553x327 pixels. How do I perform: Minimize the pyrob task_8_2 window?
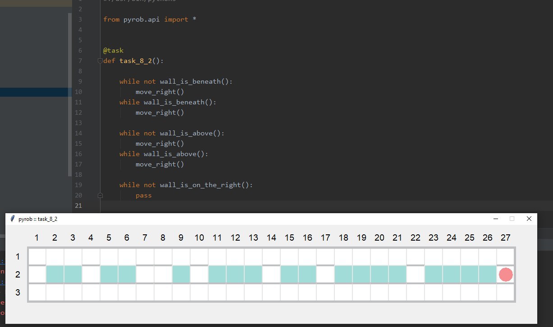click(496, 219)
